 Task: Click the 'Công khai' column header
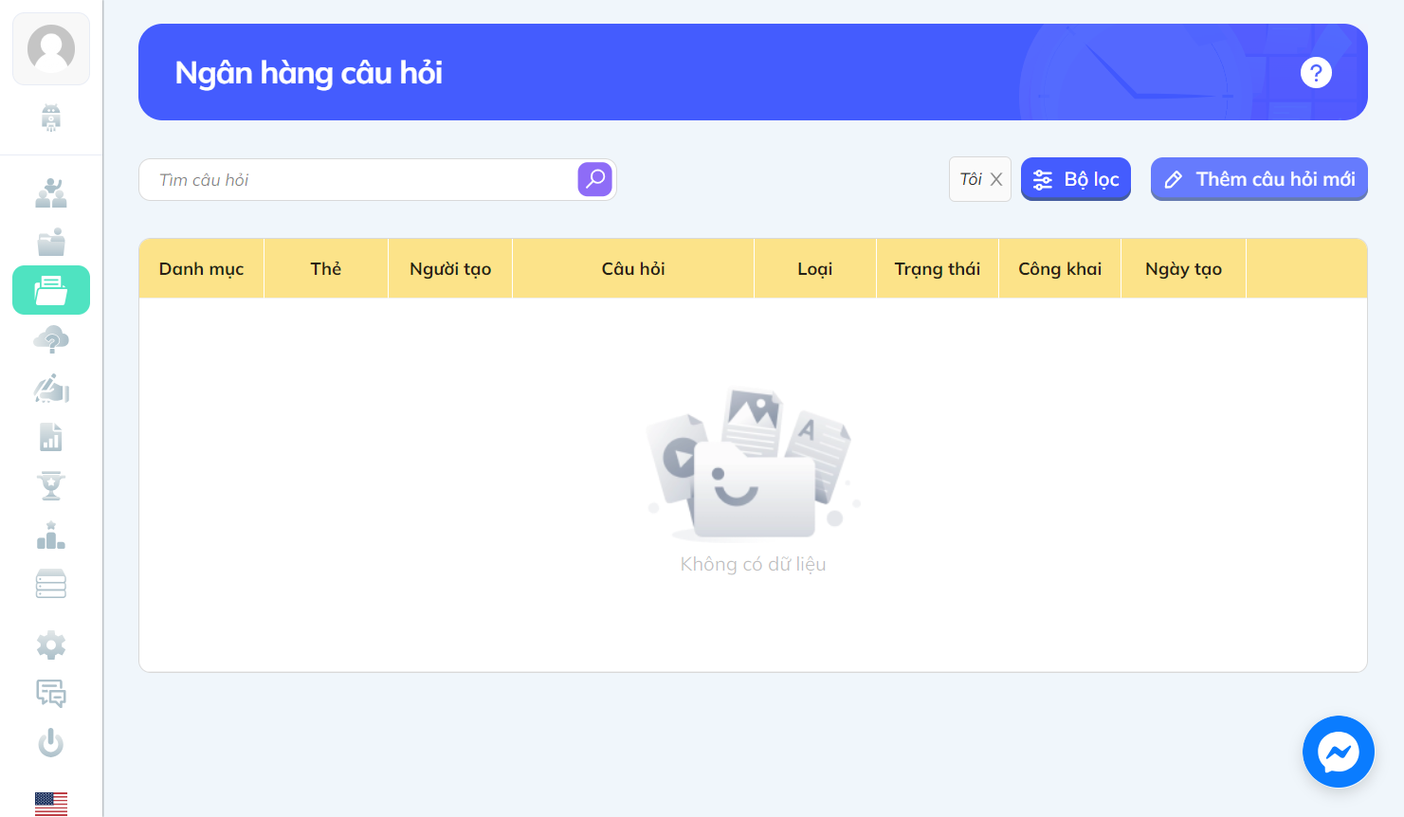1060,269
